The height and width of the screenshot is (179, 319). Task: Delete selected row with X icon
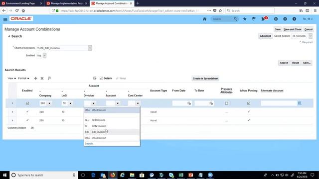[x=42, y=79]
